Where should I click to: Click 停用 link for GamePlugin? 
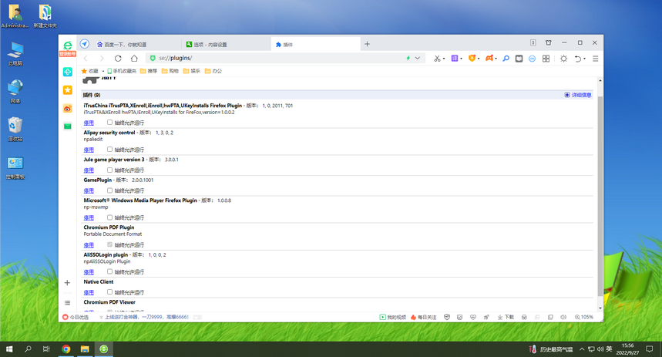89,190
